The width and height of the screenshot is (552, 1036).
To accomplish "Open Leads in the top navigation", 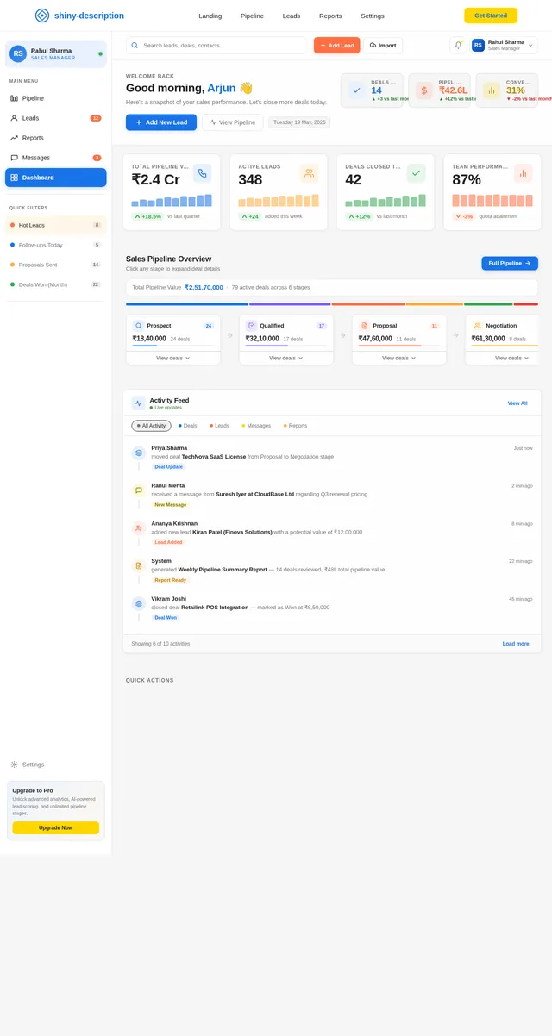I will pos(292,16).
